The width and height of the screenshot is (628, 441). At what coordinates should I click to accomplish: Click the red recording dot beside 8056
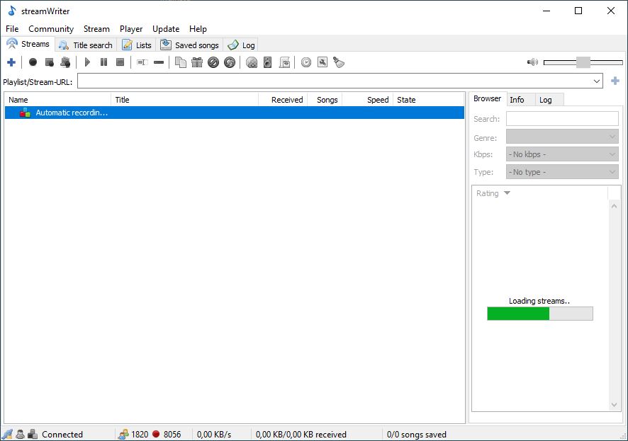tap(156, 434)
